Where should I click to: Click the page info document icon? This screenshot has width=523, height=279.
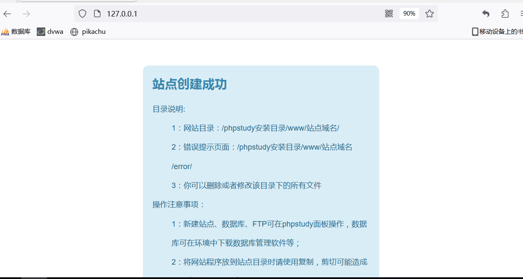(x=97, y=14)
